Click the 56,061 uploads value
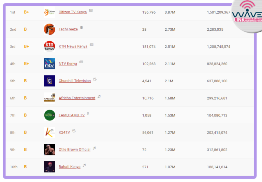 click(148, 132)
